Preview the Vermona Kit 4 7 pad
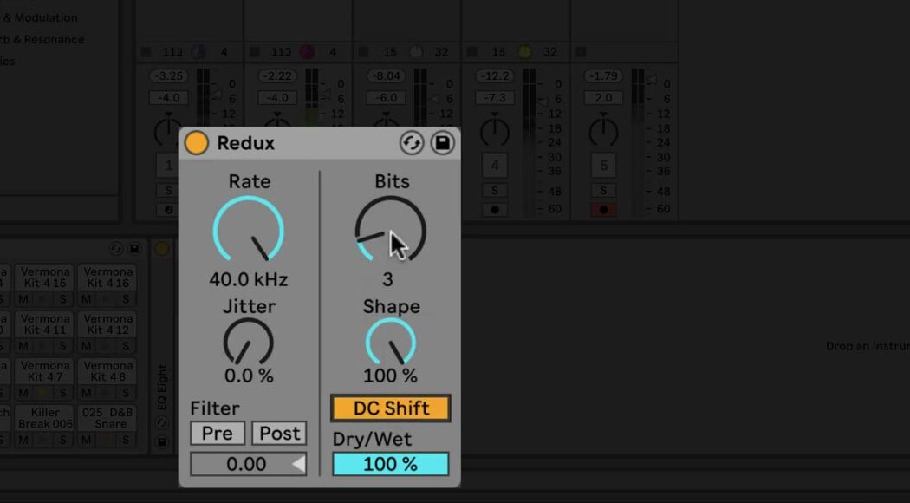 [x=42, y=393]
